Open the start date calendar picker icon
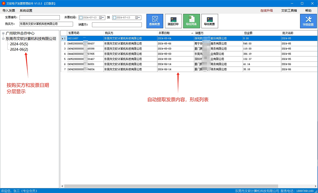 click(x=100, y=17)
